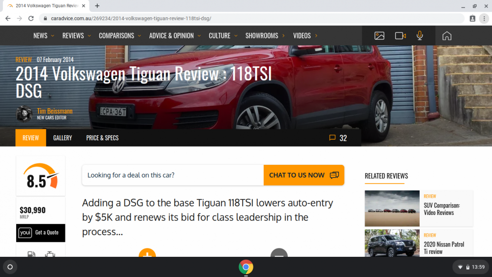492x277 pixels.
Task: Click the article title 2014 Volkswagen Tiguan Review
Action: click(x=143, y=83)
